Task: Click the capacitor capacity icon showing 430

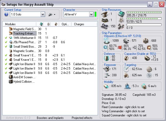Action: click(x=126, y=58)
